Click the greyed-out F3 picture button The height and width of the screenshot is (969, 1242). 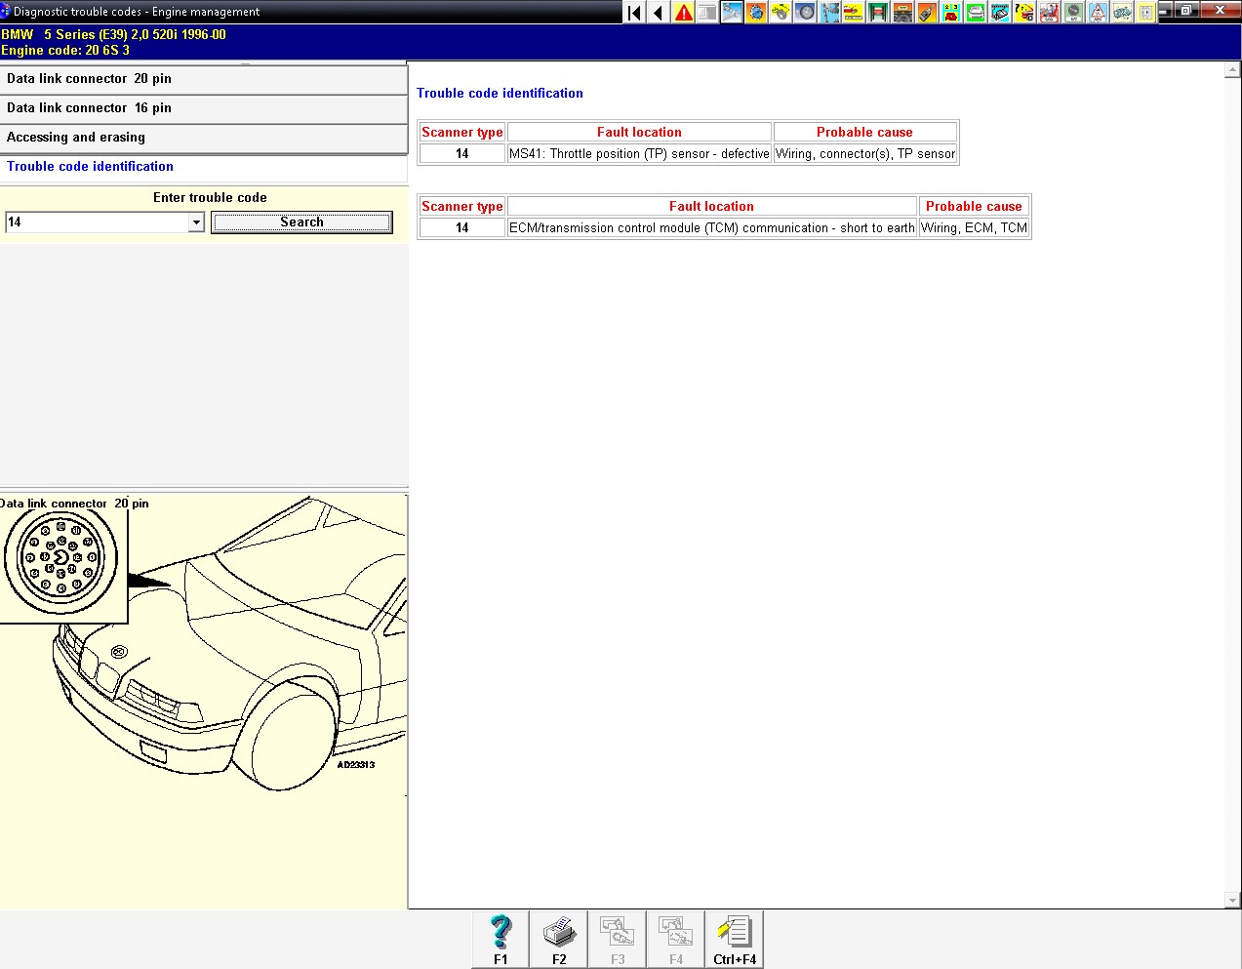[x=618, y=940]
